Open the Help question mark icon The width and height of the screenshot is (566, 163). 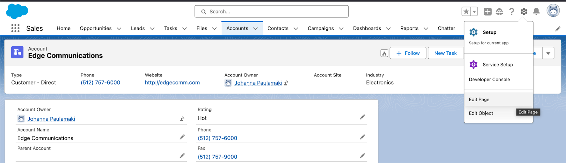pos(512,12)
